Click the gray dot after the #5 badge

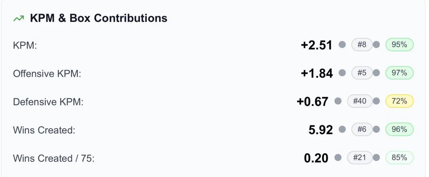(x=376, y=73)
